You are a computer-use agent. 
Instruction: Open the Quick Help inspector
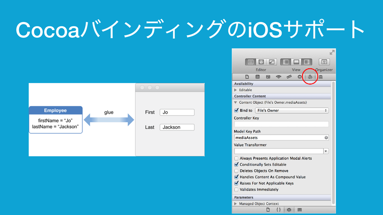(258, 77)
